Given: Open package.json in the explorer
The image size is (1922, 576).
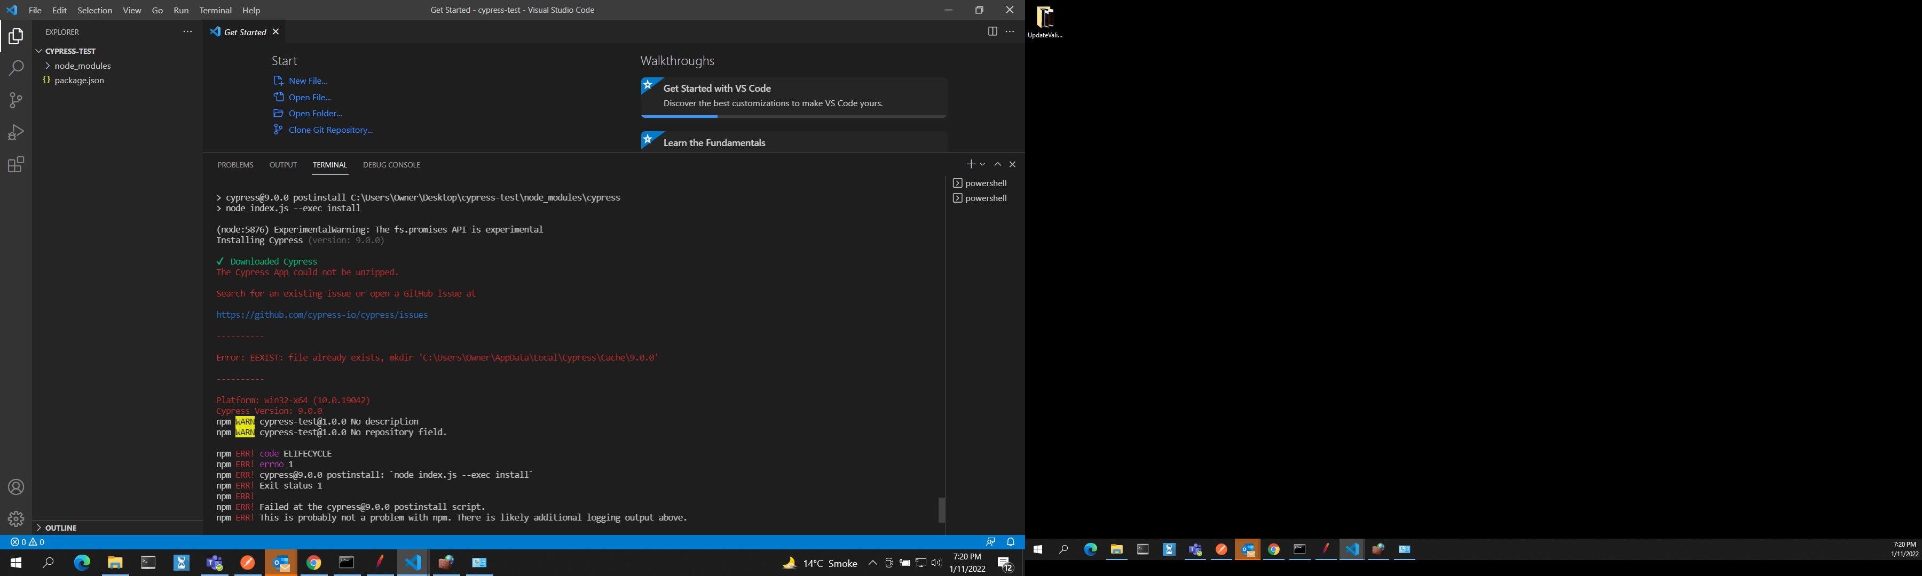Looking at the screenshot, I should 79,81.
